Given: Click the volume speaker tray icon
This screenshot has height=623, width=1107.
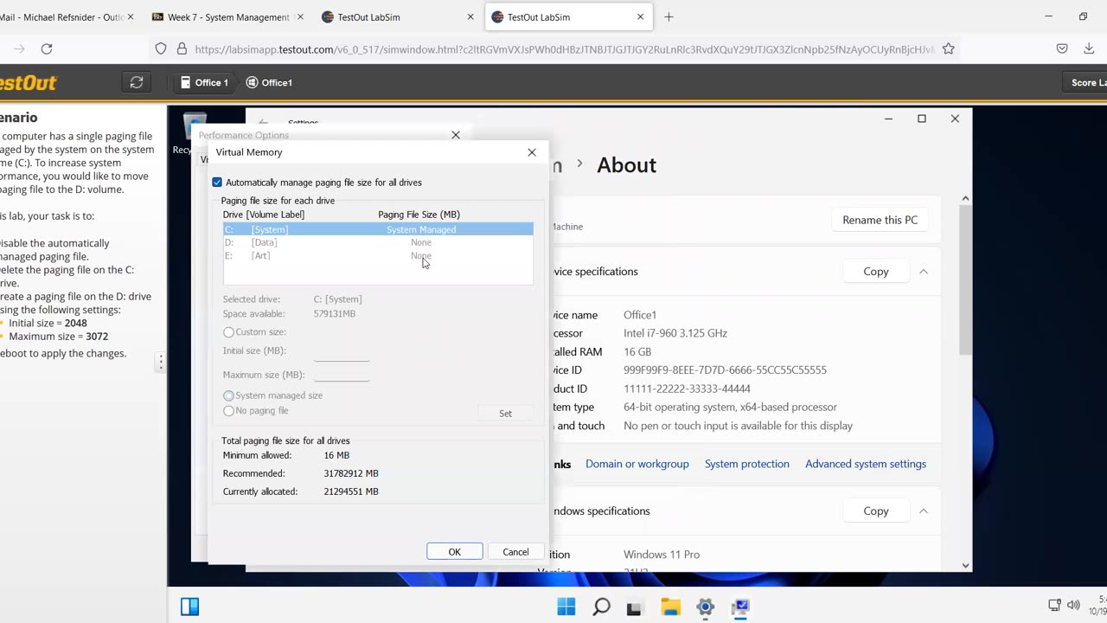Looking at the screenshot, I should [1073, 605].
